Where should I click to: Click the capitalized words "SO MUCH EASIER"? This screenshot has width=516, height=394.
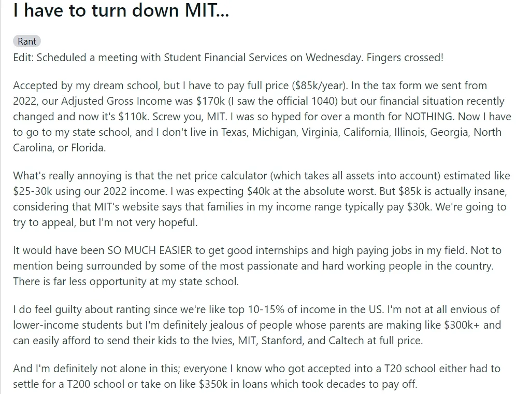[150, 251]
